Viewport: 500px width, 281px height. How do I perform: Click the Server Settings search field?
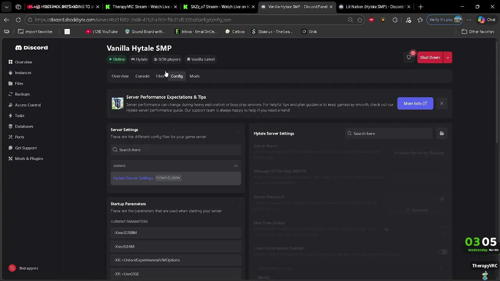pos(176,150)
